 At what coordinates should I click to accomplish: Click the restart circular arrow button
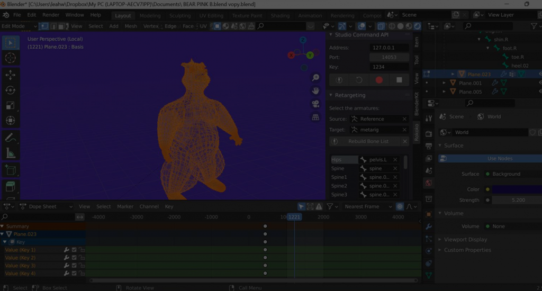coord(359,80)
